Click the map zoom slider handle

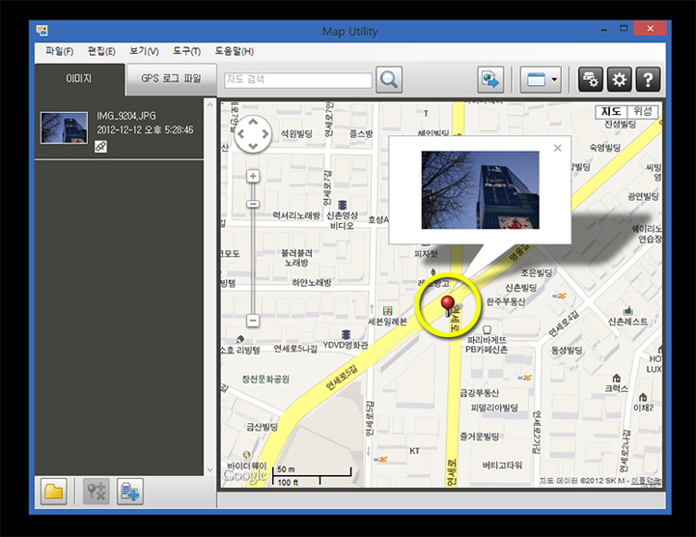[x=253, y=204]
